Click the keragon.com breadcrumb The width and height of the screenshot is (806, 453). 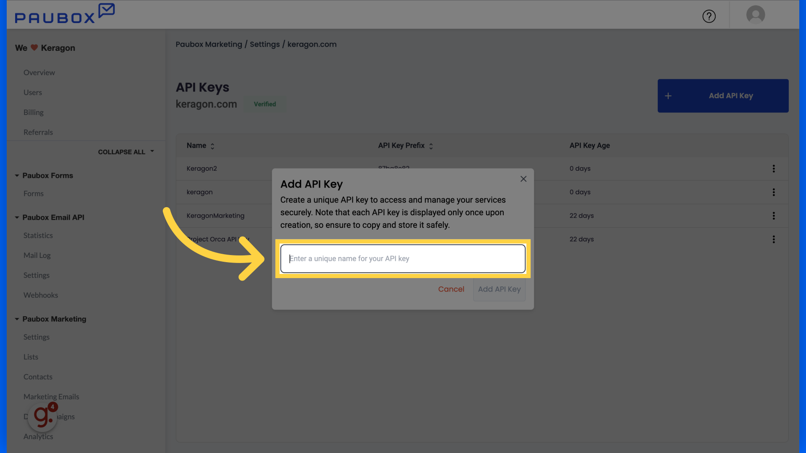(x=312, y=44)
